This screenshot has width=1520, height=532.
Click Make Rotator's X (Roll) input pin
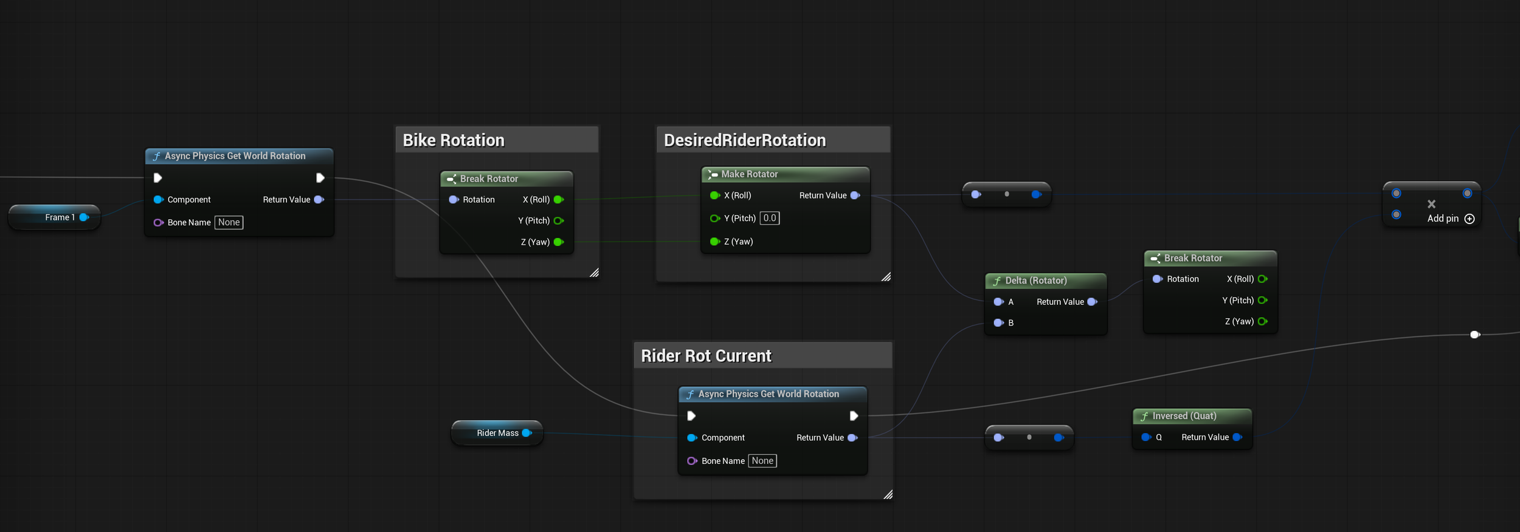point(715,196)
